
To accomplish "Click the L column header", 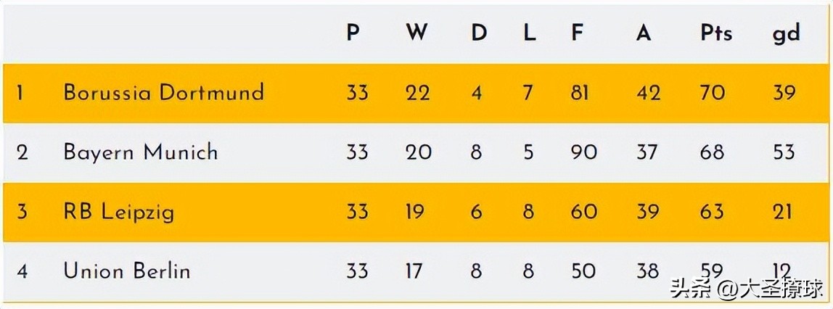I will coord(530,33).
